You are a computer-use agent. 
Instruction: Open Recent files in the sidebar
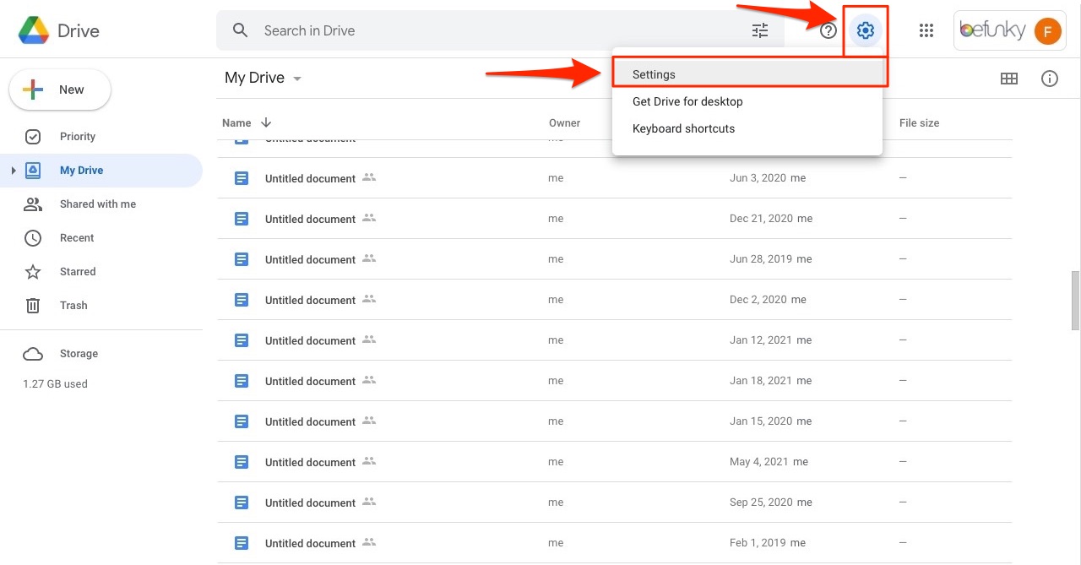point(77,238)
